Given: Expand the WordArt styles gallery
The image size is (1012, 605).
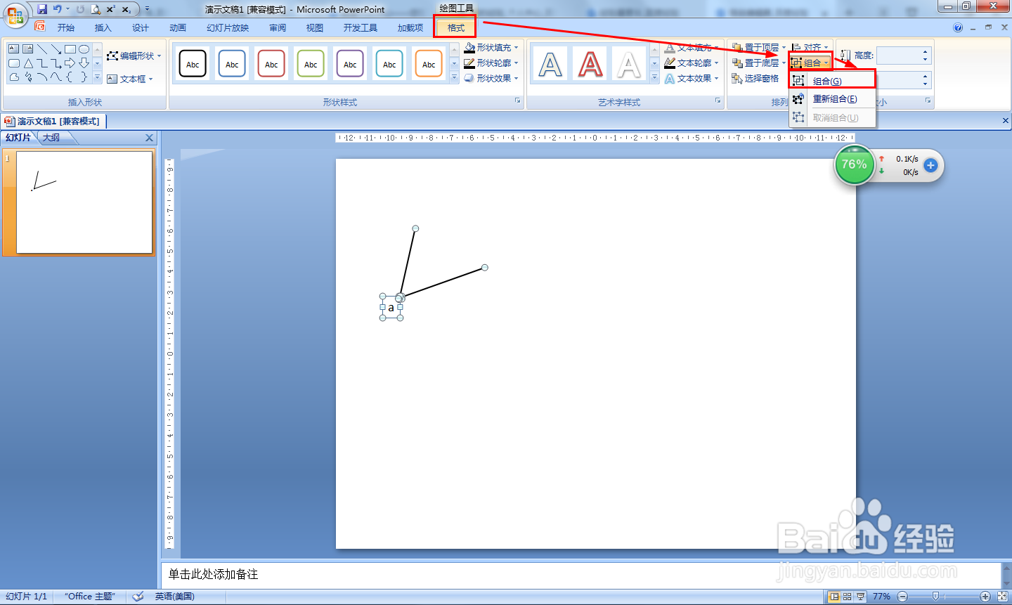Looking at the screenshot, I should coord(655,78).
